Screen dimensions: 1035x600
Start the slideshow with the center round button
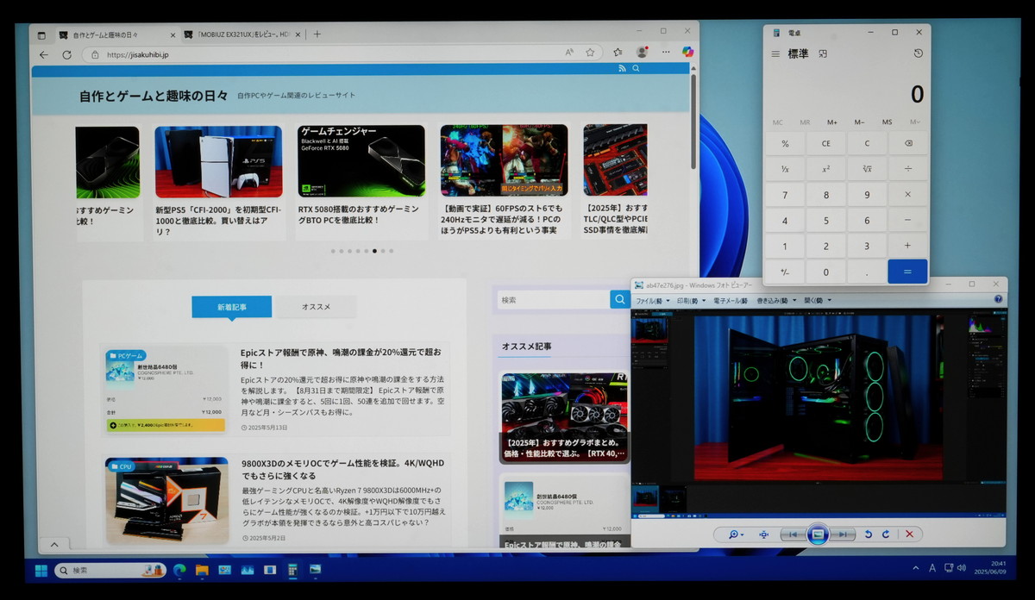(x=818, y=534)
